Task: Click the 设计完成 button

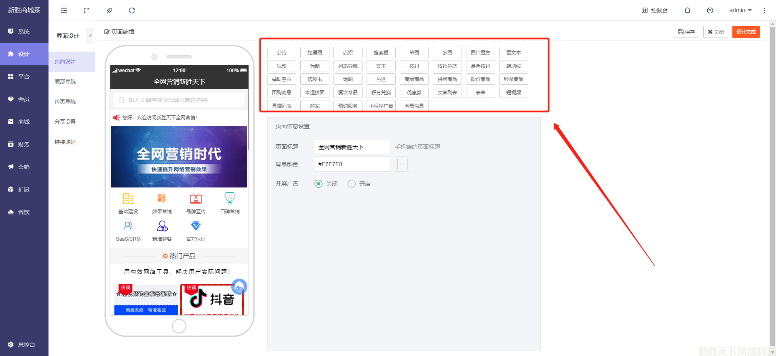Action: point(746,32)
